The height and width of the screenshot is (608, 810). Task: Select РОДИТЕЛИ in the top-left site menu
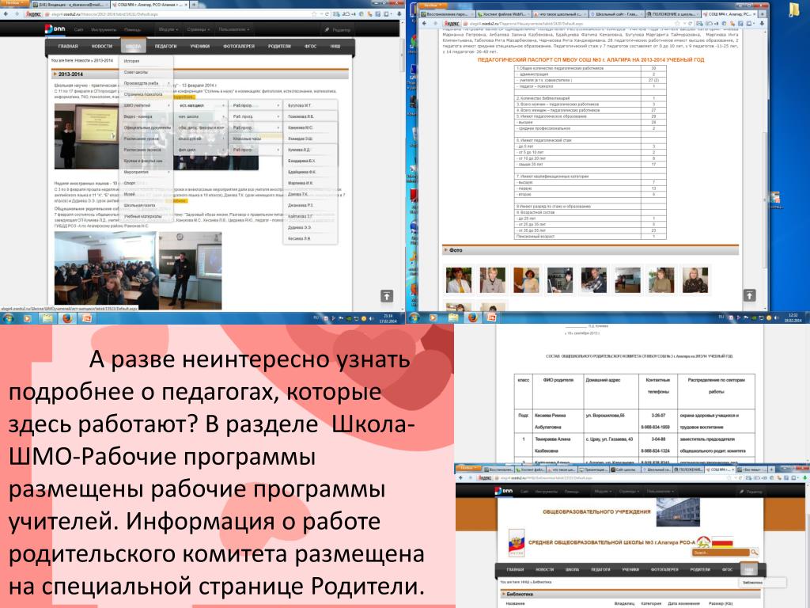pyautogui.click(x=279, y=46)
